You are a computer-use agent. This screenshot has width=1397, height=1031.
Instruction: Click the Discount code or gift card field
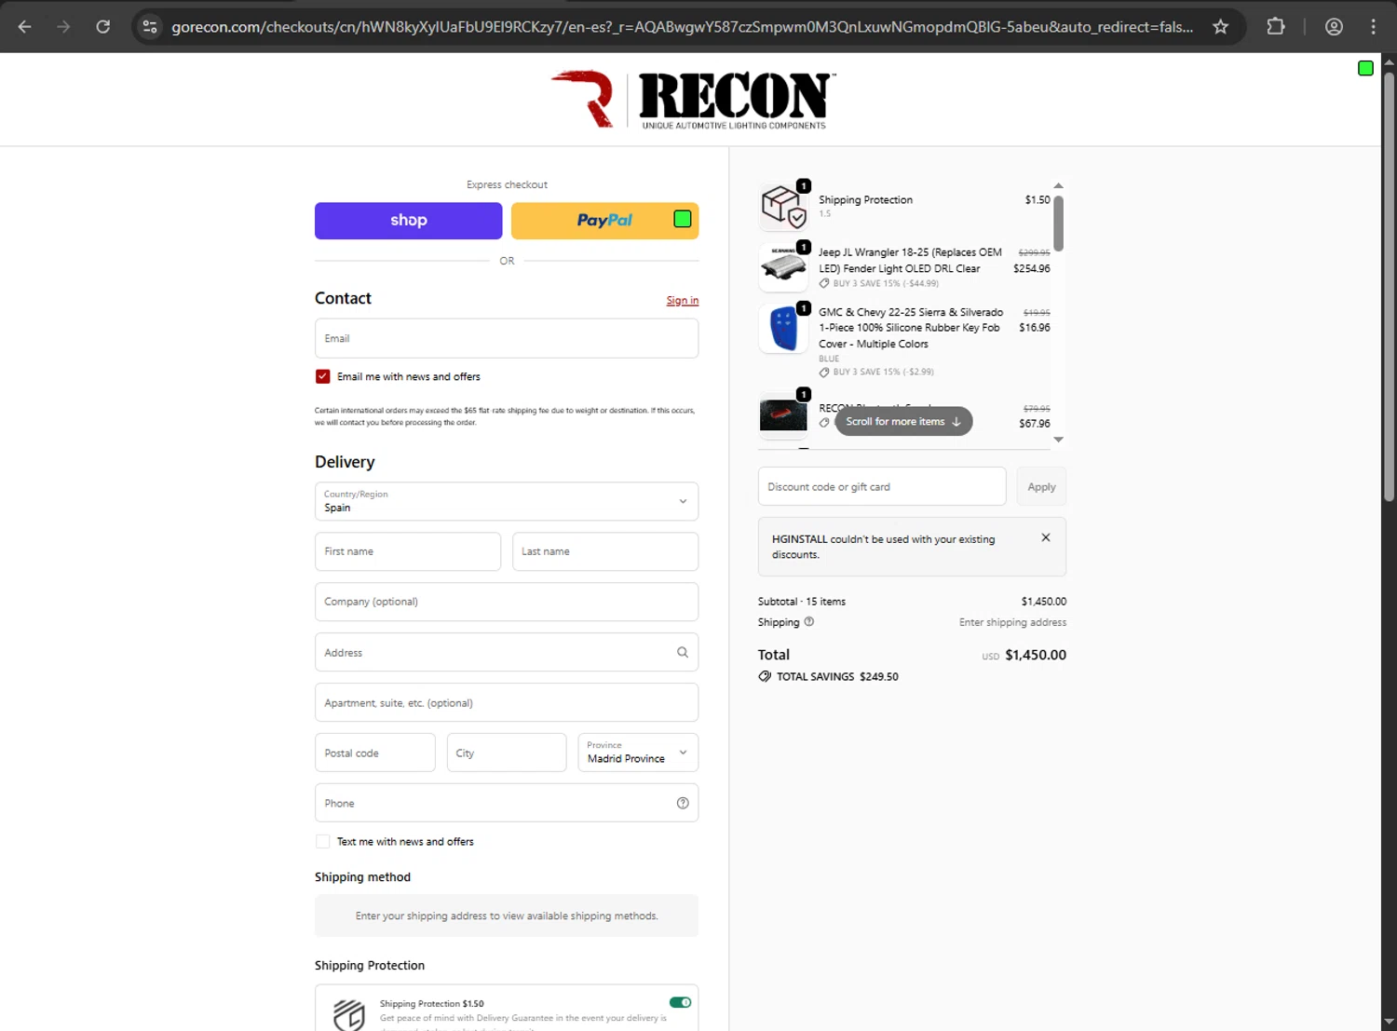pyautogui.click(x=882, y=486)
